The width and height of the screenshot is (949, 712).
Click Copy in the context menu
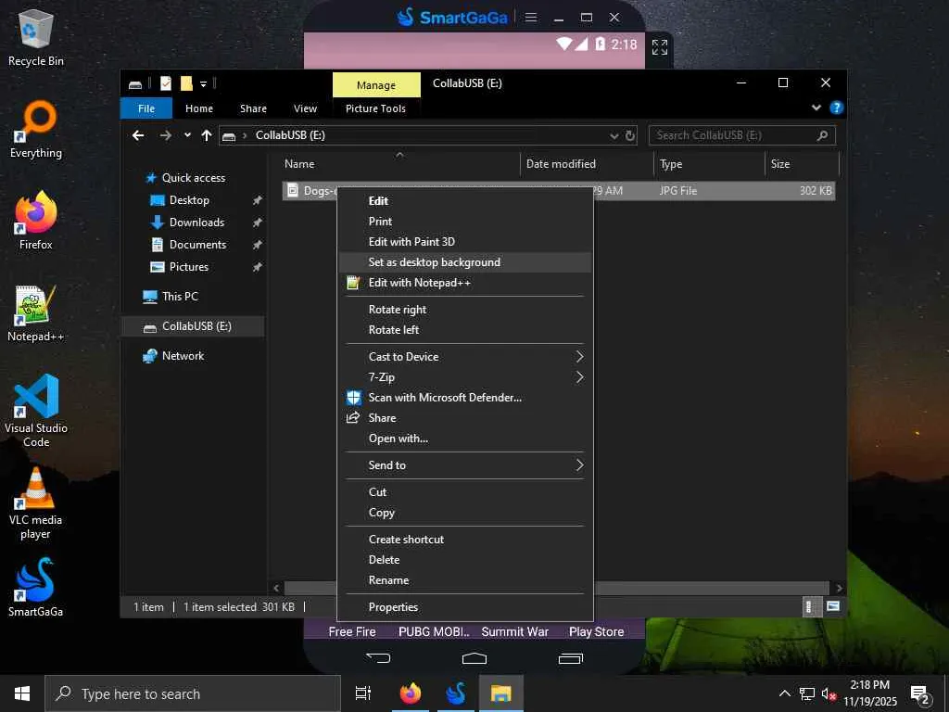point(465,512)
